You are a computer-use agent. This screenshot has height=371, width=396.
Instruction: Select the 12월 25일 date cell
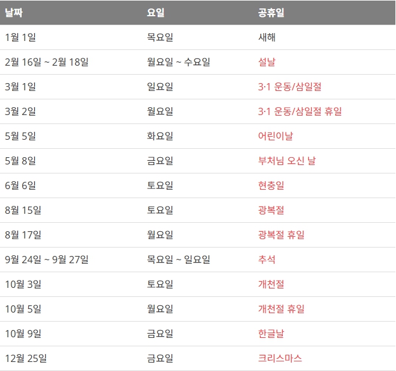pos(25,358)
